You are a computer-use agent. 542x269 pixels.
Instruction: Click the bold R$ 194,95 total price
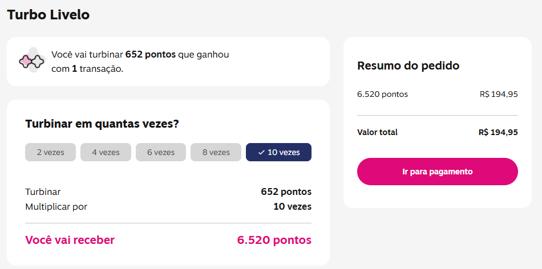(498, 132)
